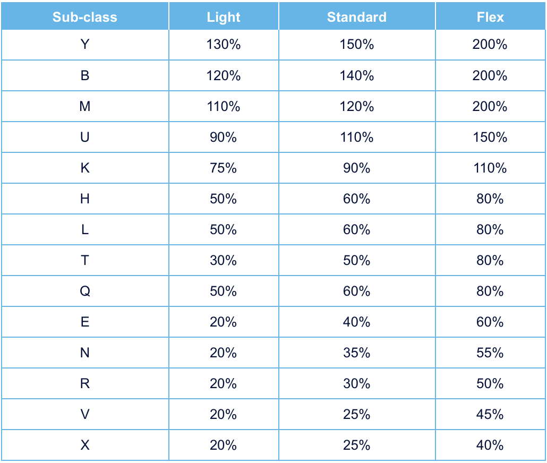Image resolution: width=547 pixels, height=463 pixels.
Task: Click the H sub-class row label
Action: point(85,199)
